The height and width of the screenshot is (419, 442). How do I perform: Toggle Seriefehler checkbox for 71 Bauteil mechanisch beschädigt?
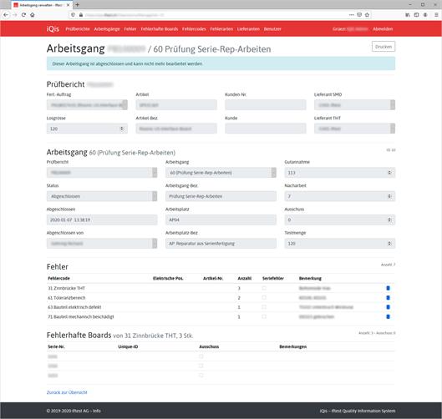pos(264,316)
